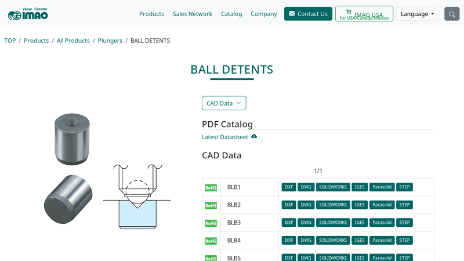Click the 1/1 page indicator
The width and height of the screenshot is (464, 261).
tap(318, 171)
